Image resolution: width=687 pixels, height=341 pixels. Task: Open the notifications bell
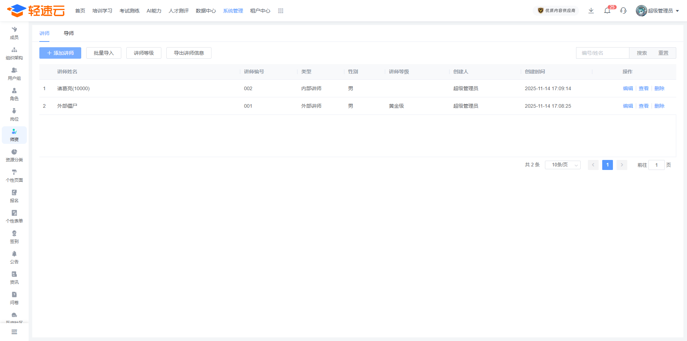click(607, 11)
